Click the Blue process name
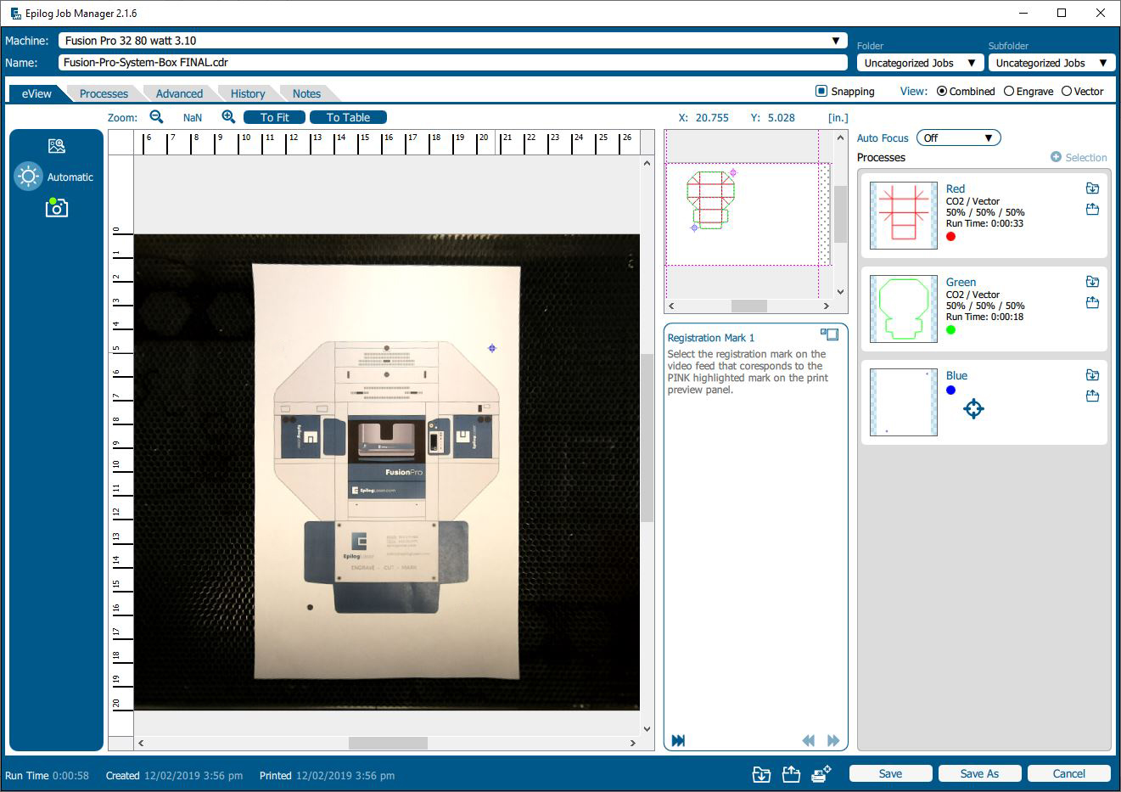The image size is (1121, 792). coord(956,375)
